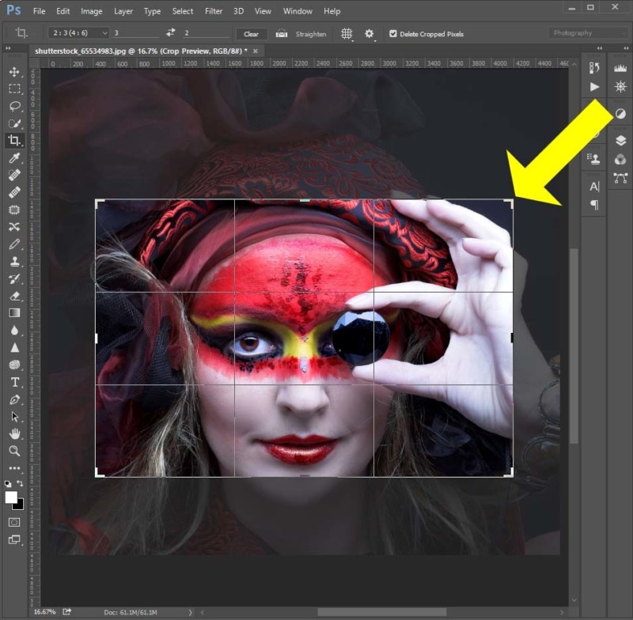Choose the Eraser tool
633x620 pixels.
14,296
